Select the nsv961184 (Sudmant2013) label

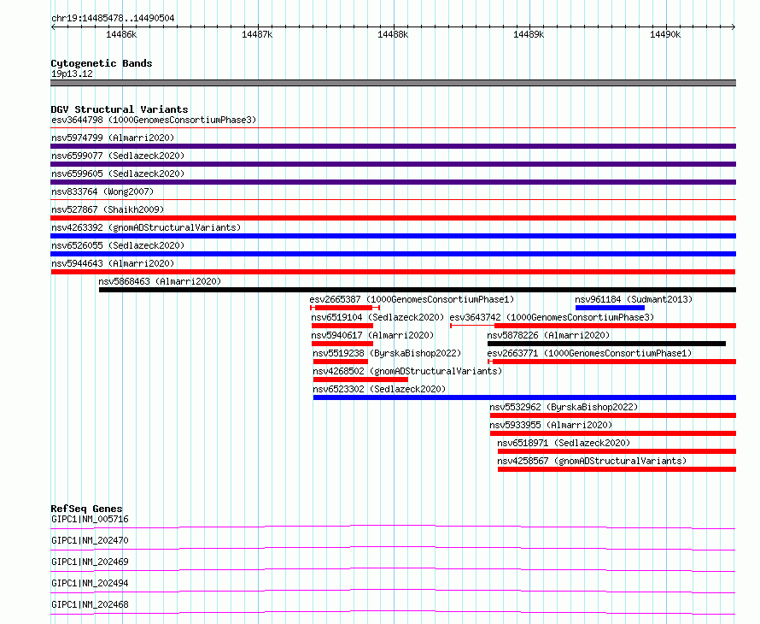point(634,299)
